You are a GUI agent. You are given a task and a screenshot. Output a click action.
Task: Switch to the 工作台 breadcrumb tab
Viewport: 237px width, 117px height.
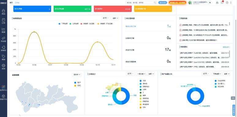pos(17,2)
